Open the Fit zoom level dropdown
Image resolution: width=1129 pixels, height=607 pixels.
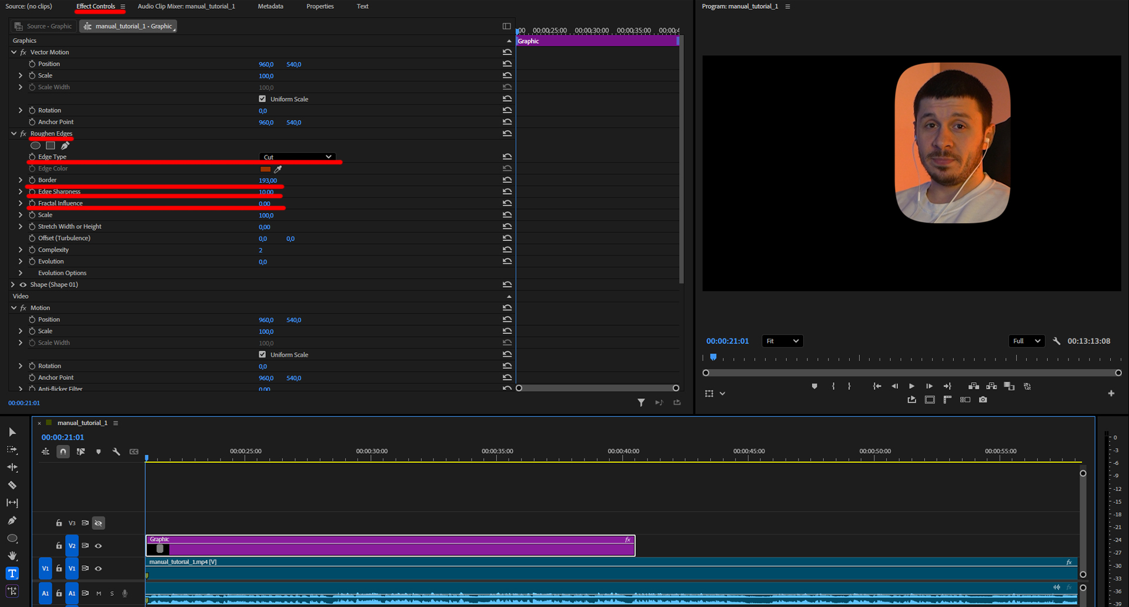coord(783,341)
